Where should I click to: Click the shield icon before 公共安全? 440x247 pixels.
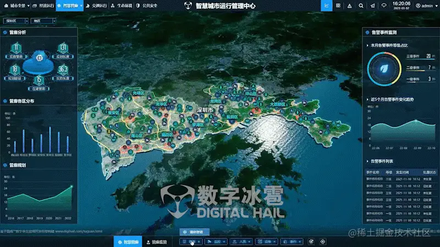click(138, 5)
